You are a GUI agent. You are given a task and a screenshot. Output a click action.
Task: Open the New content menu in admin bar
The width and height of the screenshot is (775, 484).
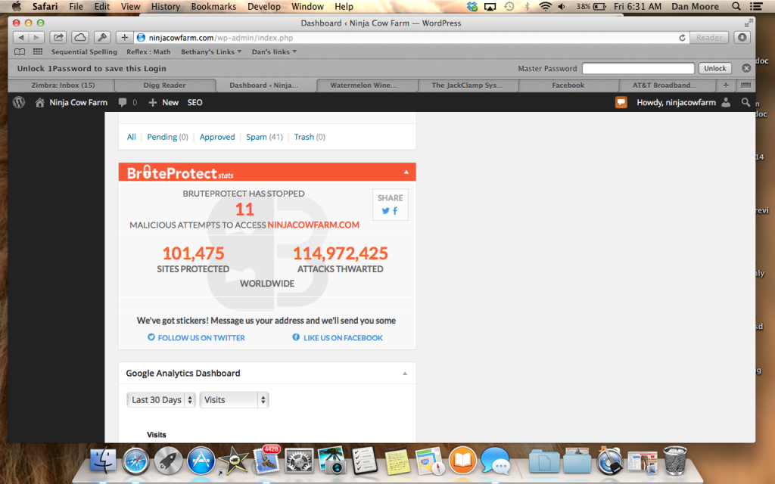point(163,102)
